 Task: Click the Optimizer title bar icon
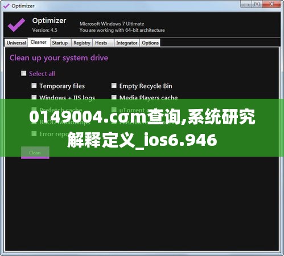point(6,6)
